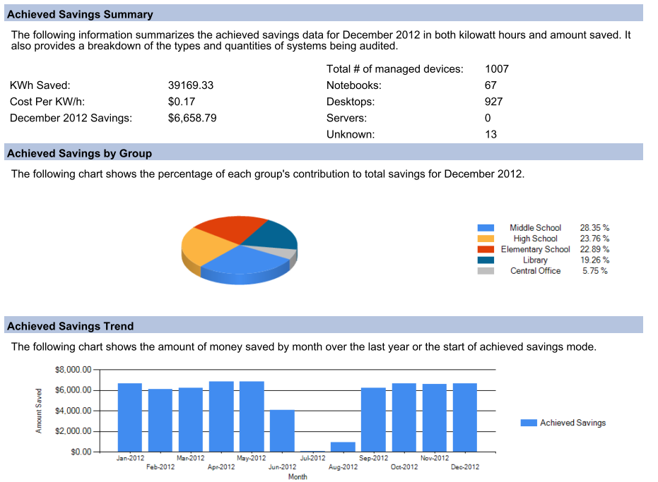Click the Achieved Savings Summary section header
Image resolution: width=658 pixels, height=482 pixels.
80,14
